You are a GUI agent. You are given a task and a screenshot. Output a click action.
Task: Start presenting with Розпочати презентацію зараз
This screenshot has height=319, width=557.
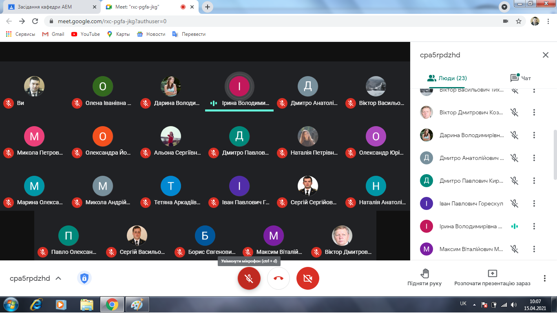pos(493,278)
